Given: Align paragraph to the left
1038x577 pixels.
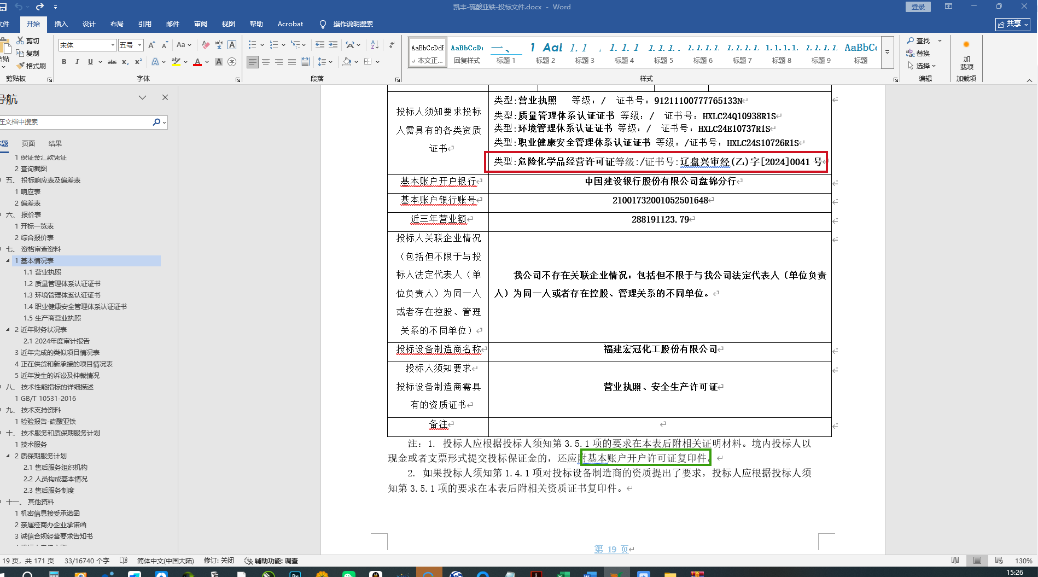Looking at the screenshot, I should pos(252,62).
